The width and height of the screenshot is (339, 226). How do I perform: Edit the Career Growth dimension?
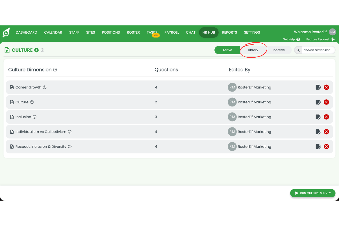pos(318,87)
